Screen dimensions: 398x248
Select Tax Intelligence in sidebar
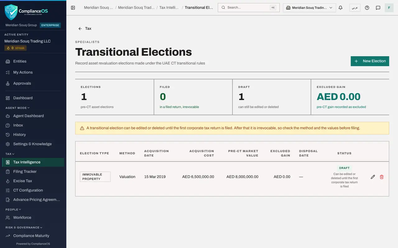[33, 162]
